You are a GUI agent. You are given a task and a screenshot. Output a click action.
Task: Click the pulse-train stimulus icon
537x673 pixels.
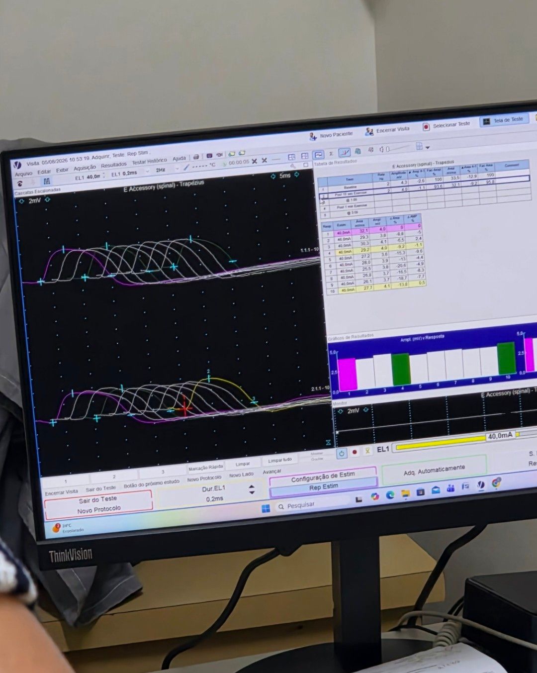[46, 181]
